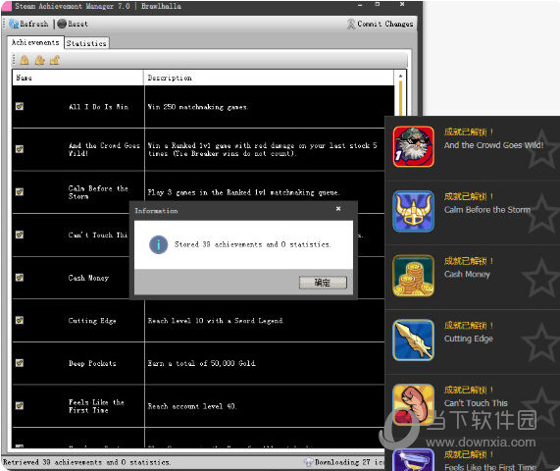
Task: Click the Cutting Edge sword icon
Action: click(414, 340)
